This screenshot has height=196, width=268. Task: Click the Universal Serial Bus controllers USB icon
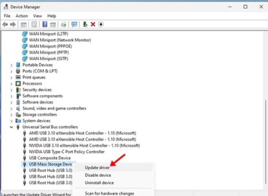18,127
